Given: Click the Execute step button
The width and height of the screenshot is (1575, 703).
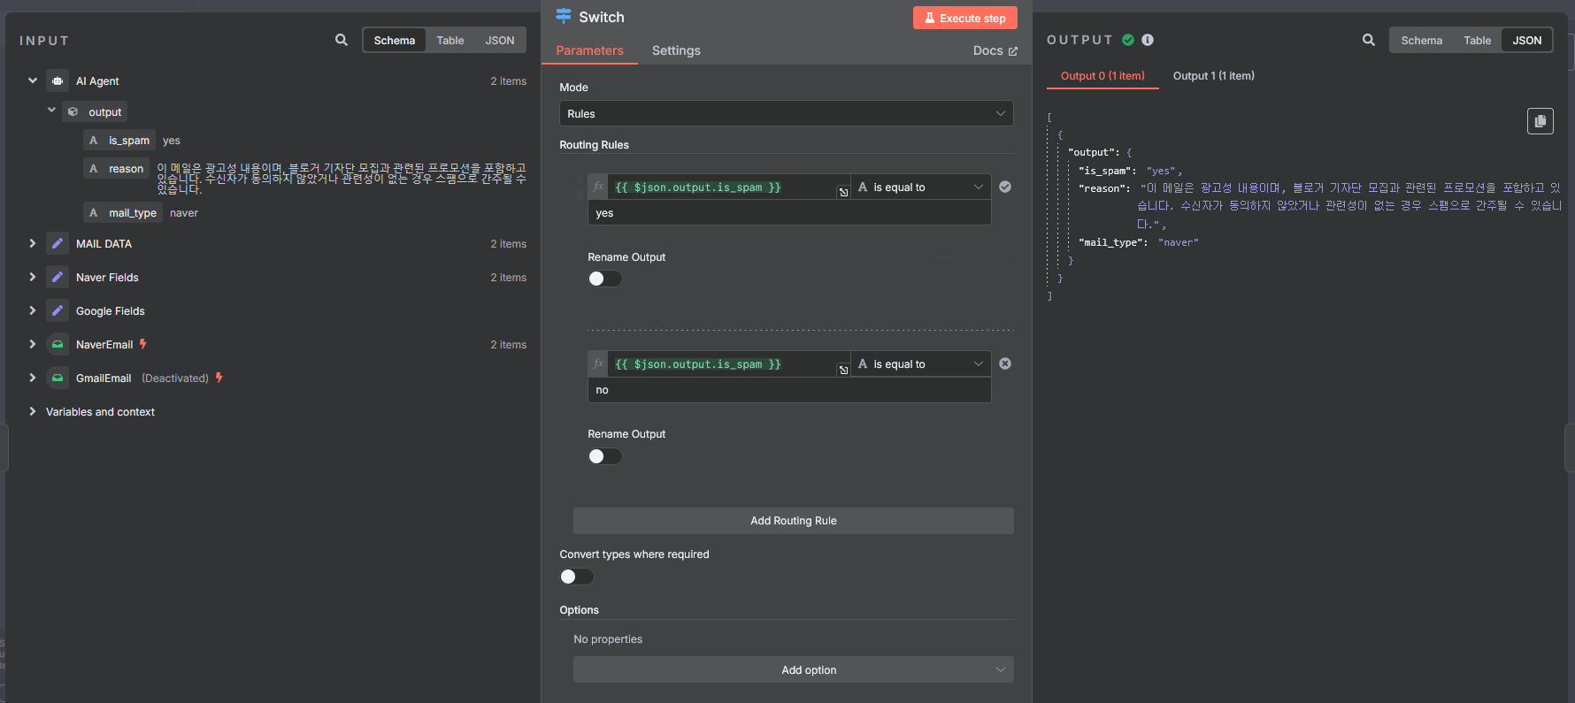Looking at the screenshot, I should (x=964, y=18).
